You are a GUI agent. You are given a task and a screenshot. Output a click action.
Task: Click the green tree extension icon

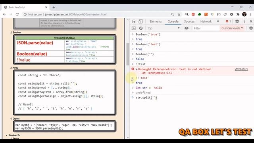click(200, 14)
